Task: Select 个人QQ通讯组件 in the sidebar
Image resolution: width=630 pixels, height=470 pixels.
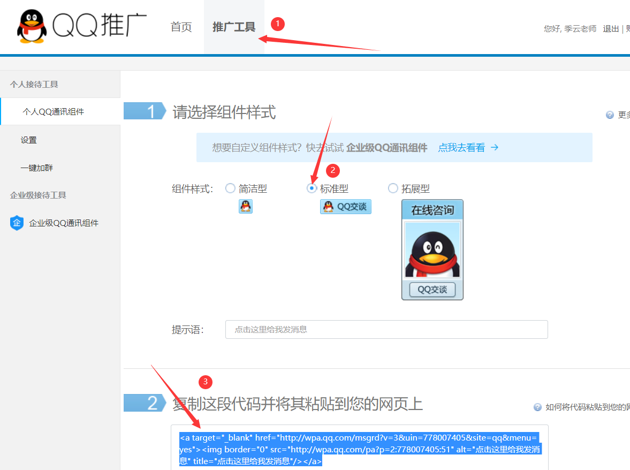Action: tap(60, 112)
